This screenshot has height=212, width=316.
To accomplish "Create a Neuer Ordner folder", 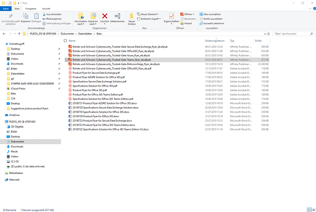I will pos(132,19).
